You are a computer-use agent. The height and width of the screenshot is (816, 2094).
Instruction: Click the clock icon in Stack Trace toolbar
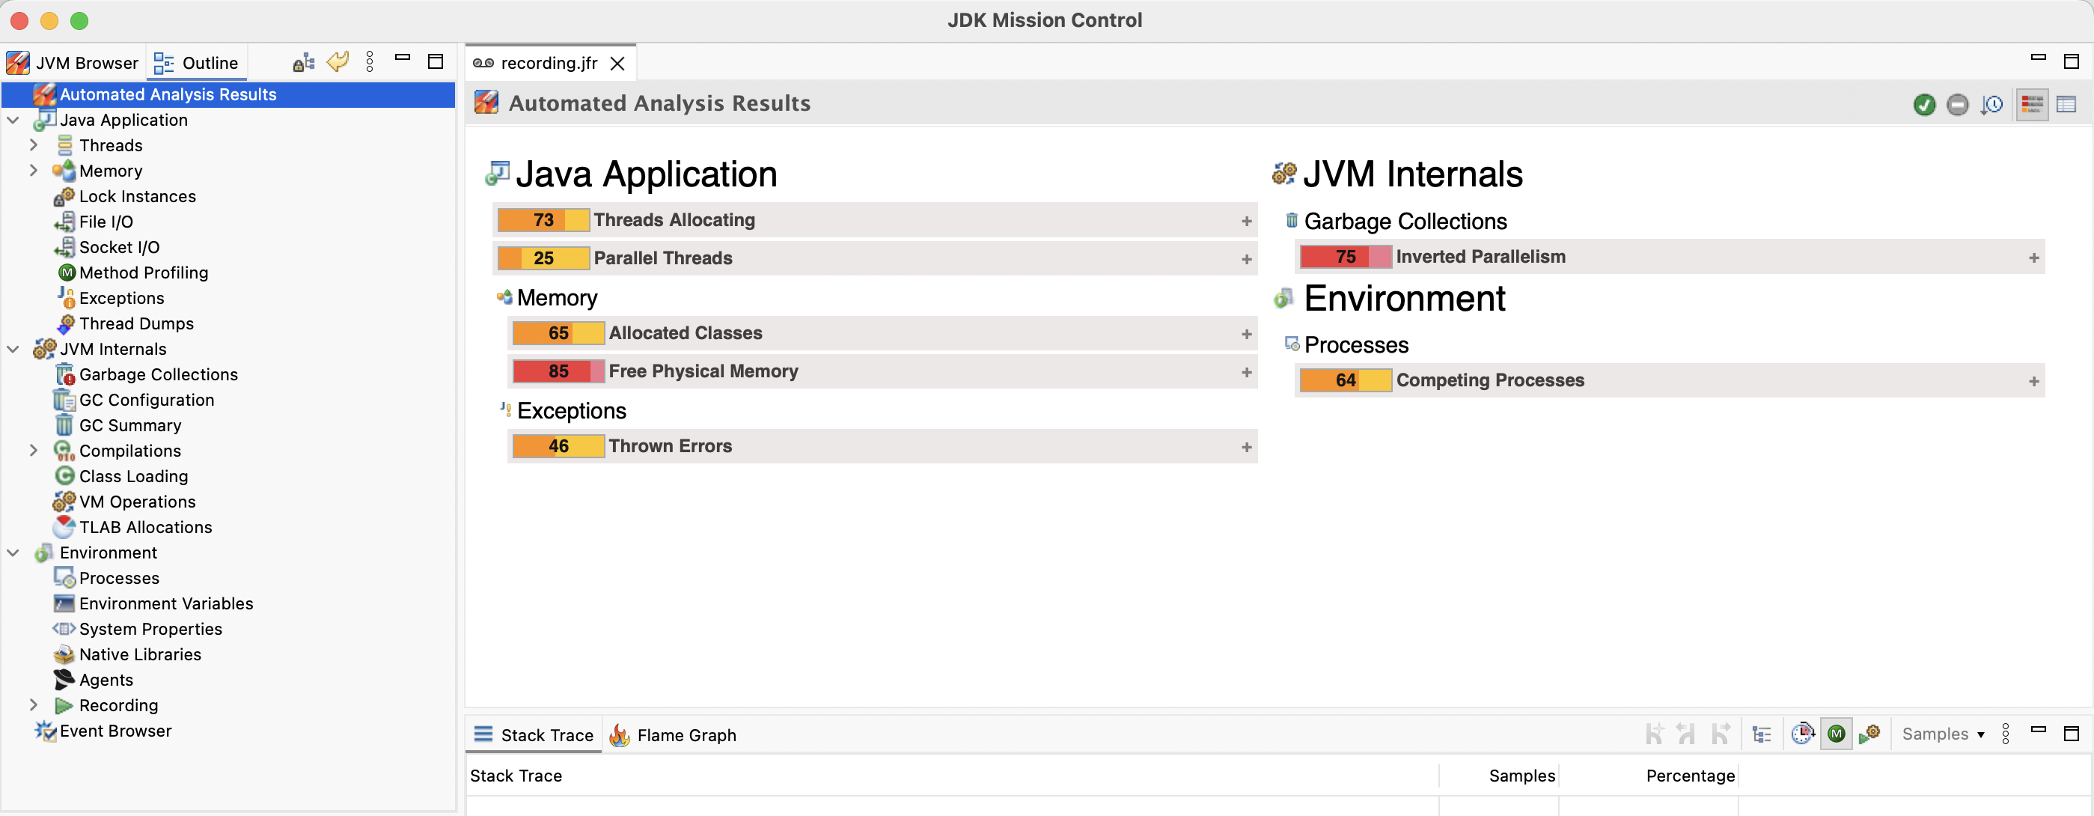click(1802, 734)
